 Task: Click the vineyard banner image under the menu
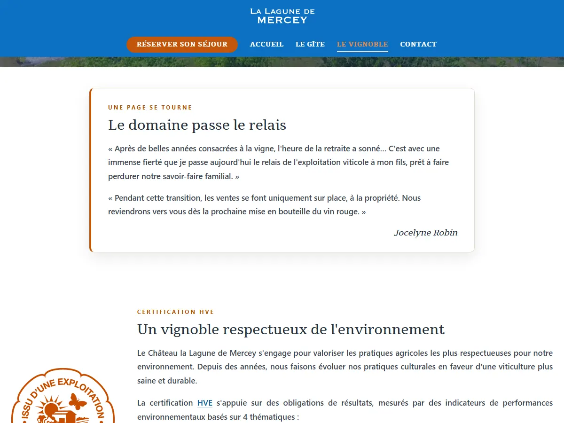[x=282, y=62]
